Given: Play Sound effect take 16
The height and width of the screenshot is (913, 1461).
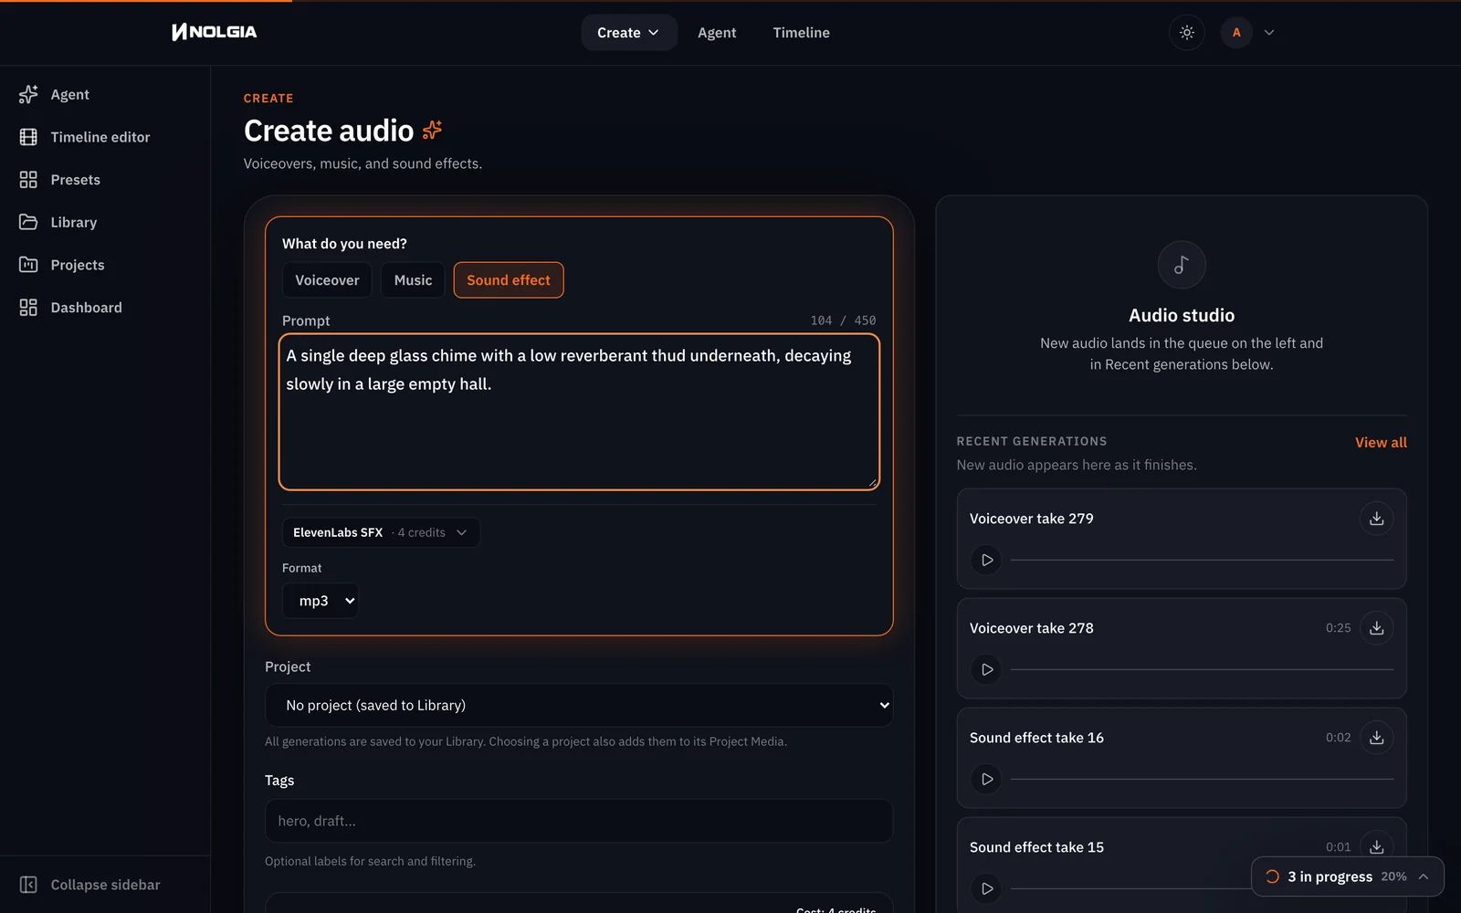Looking at the screenshot, I should (x=986, y=779).
